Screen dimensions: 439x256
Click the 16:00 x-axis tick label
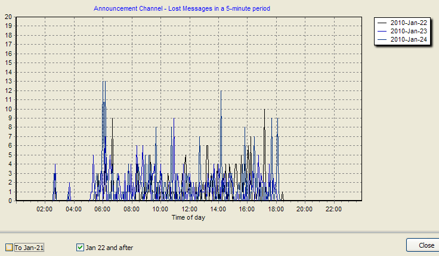point(247,209)
